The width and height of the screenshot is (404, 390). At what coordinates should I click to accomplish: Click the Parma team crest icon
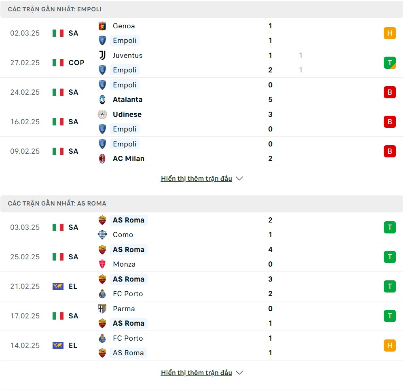click(x=102, y=309)
